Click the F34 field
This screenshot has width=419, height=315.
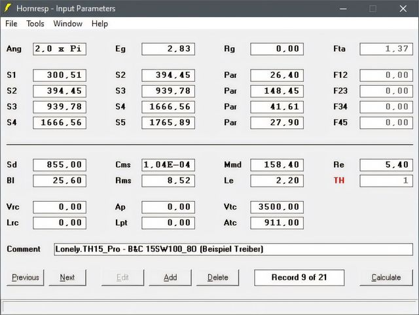coord(386,107)
